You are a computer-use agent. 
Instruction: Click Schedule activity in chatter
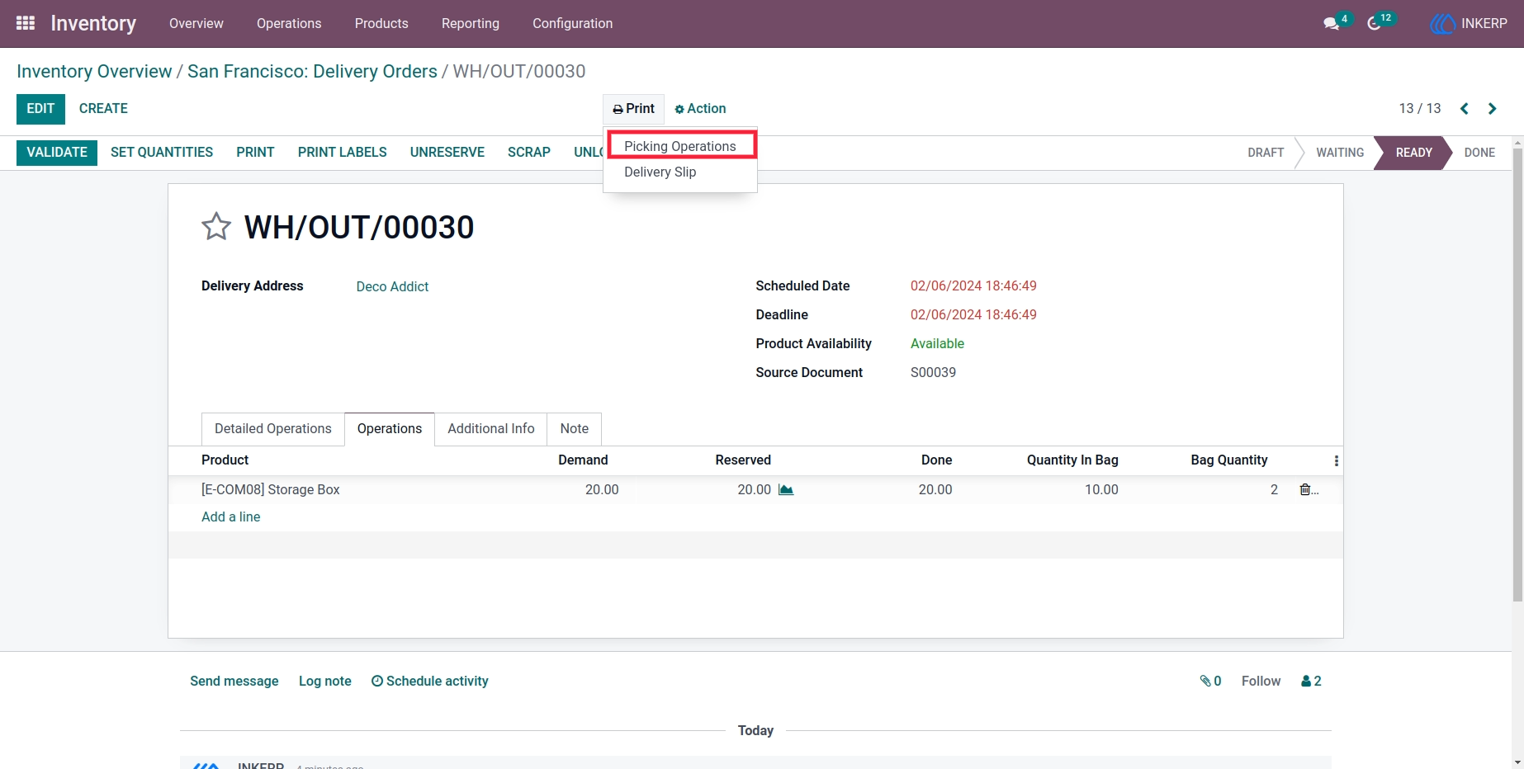(x=430, y=682)
